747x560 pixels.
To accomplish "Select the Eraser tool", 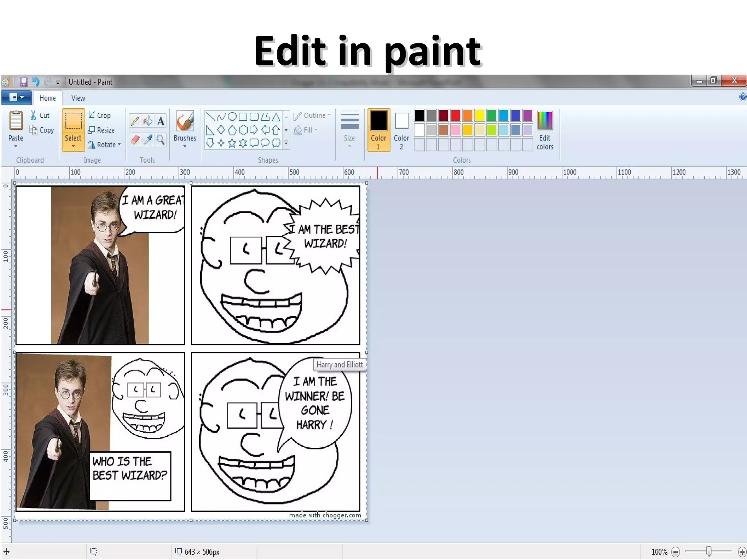I will click(135, 140).
